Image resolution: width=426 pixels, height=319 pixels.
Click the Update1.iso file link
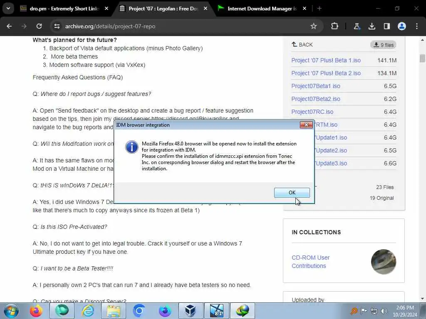(x=331, y=137)
